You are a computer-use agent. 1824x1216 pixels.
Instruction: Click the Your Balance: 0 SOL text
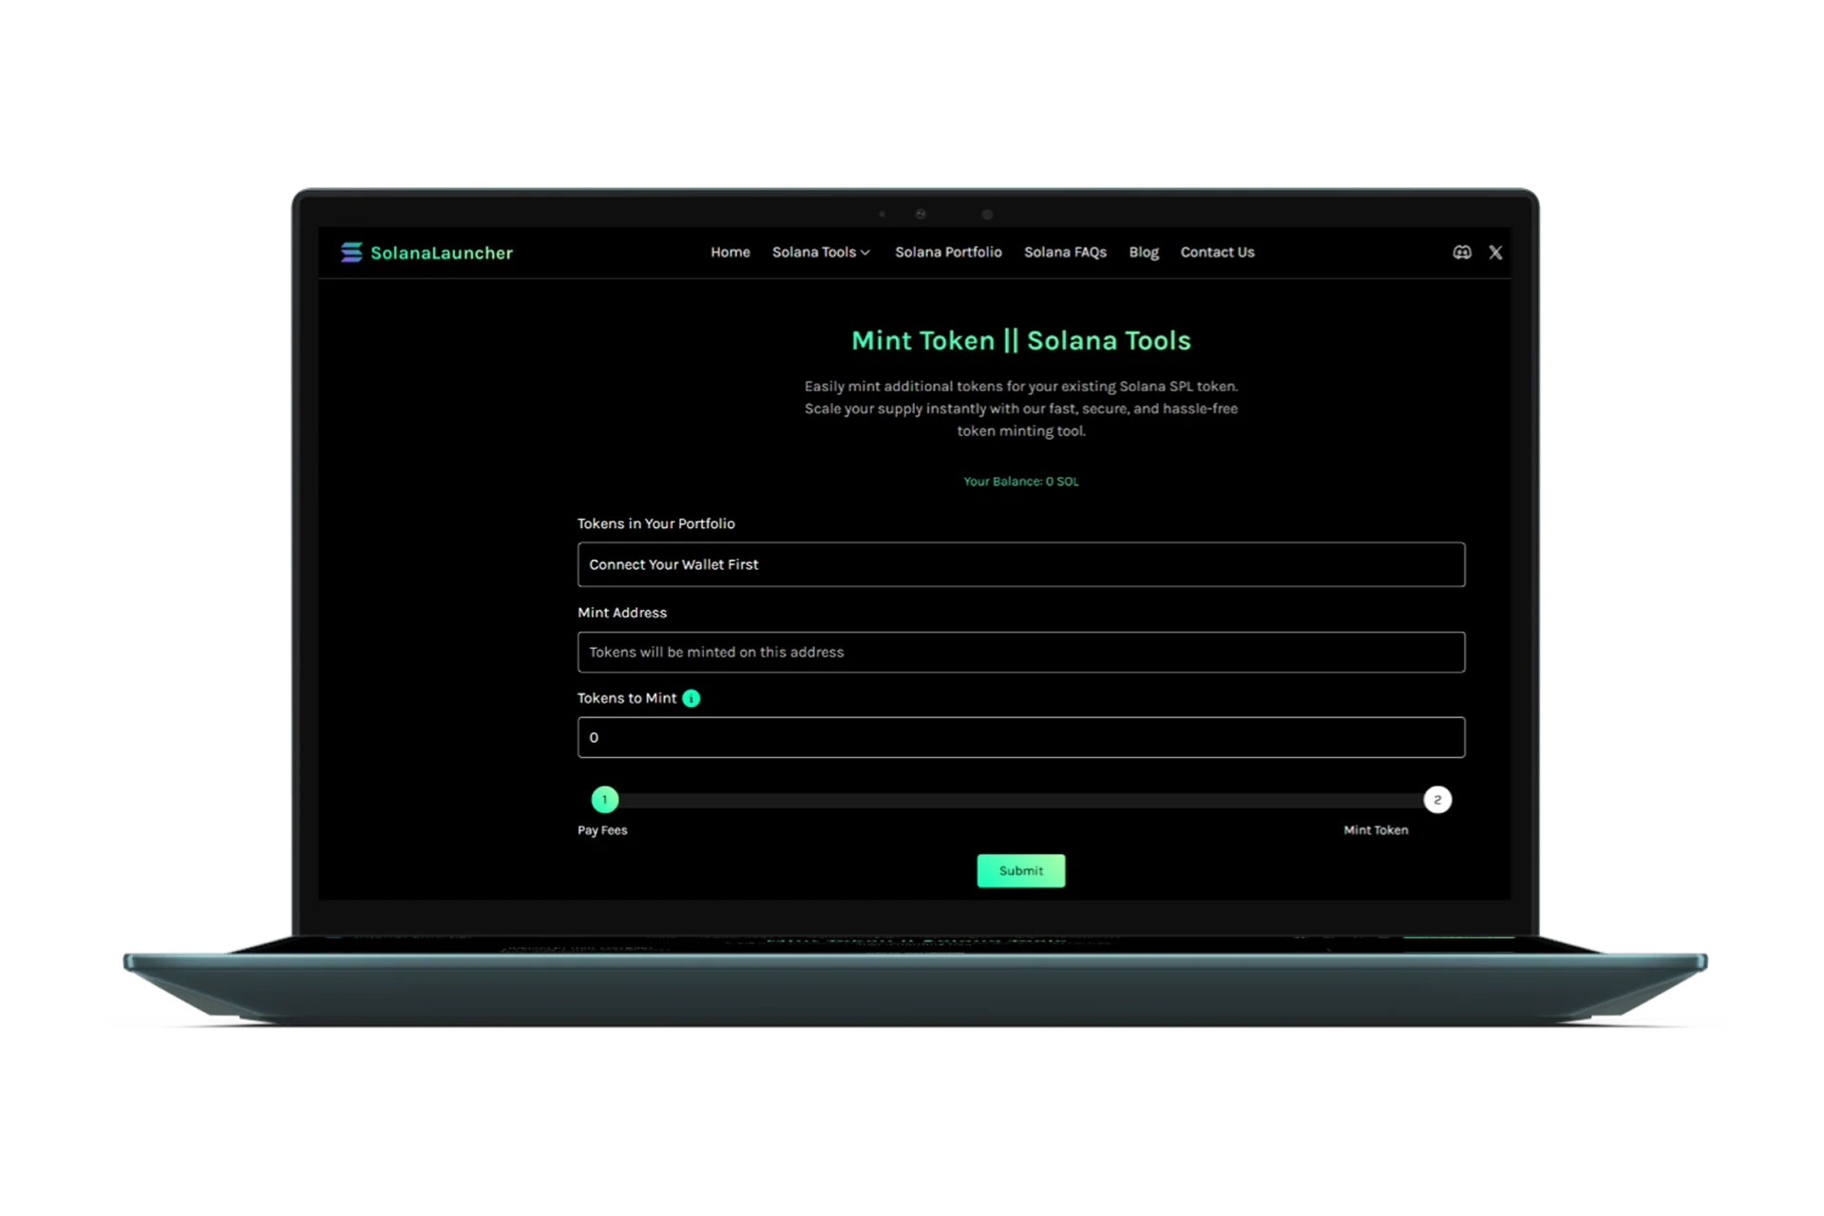[x=1021, y=482]
